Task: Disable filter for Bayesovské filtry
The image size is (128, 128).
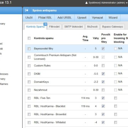Action: 103,48
